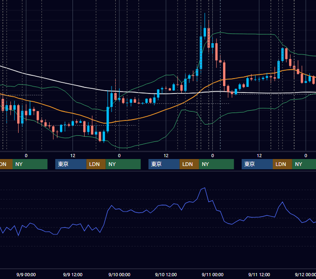Select the NY session block ending 9/11
Screen dimensions: 316x279
[x=304, y=164]
